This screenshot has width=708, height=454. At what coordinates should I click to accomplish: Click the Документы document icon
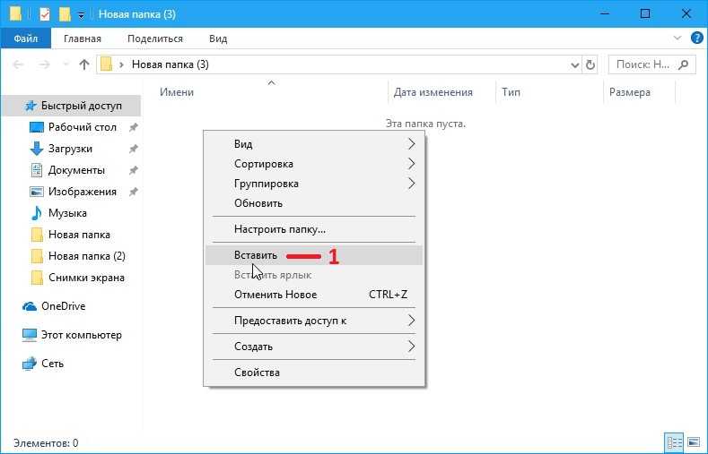36,170
